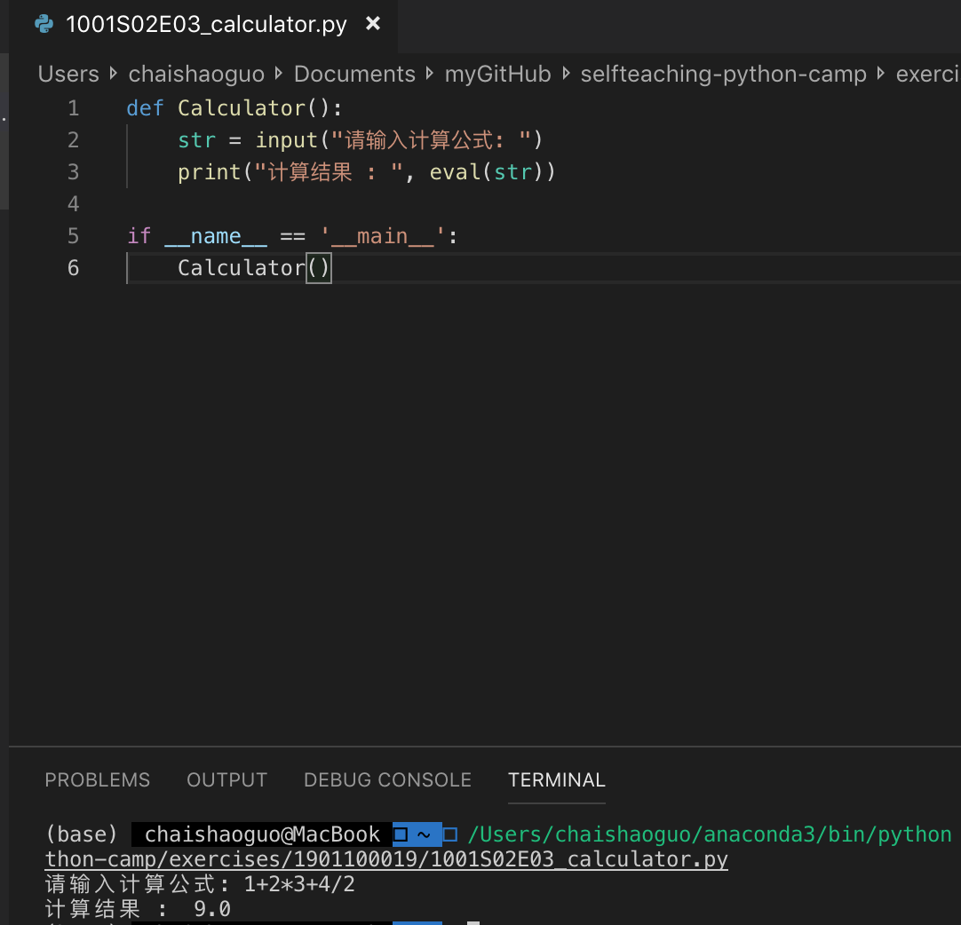
Task: Click the active TERMINAL tab
Action: (x=556, y=779)
